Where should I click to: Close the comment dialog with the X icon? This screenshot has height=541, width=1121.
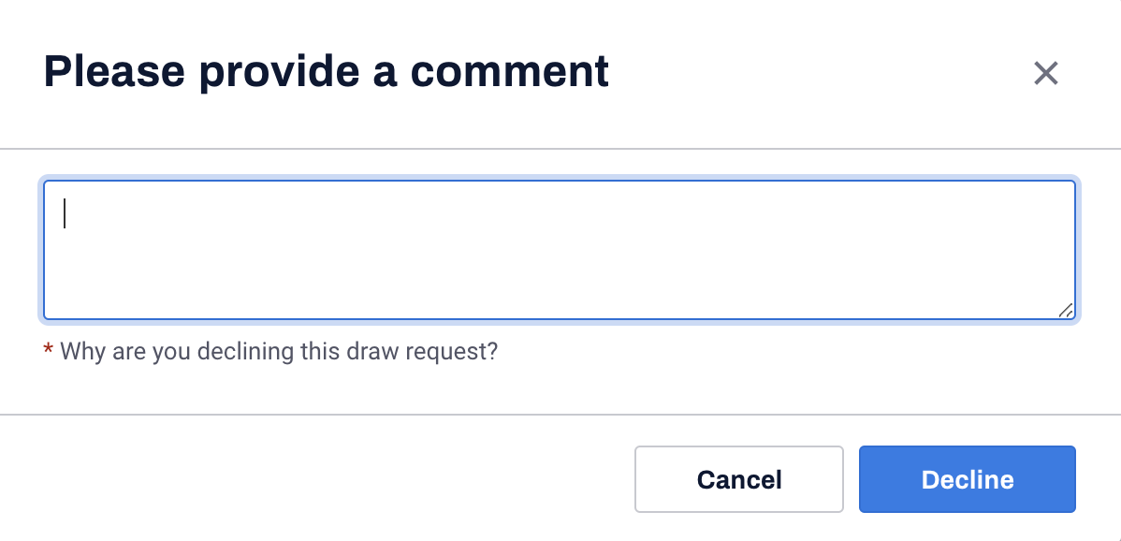point(1045,73)
